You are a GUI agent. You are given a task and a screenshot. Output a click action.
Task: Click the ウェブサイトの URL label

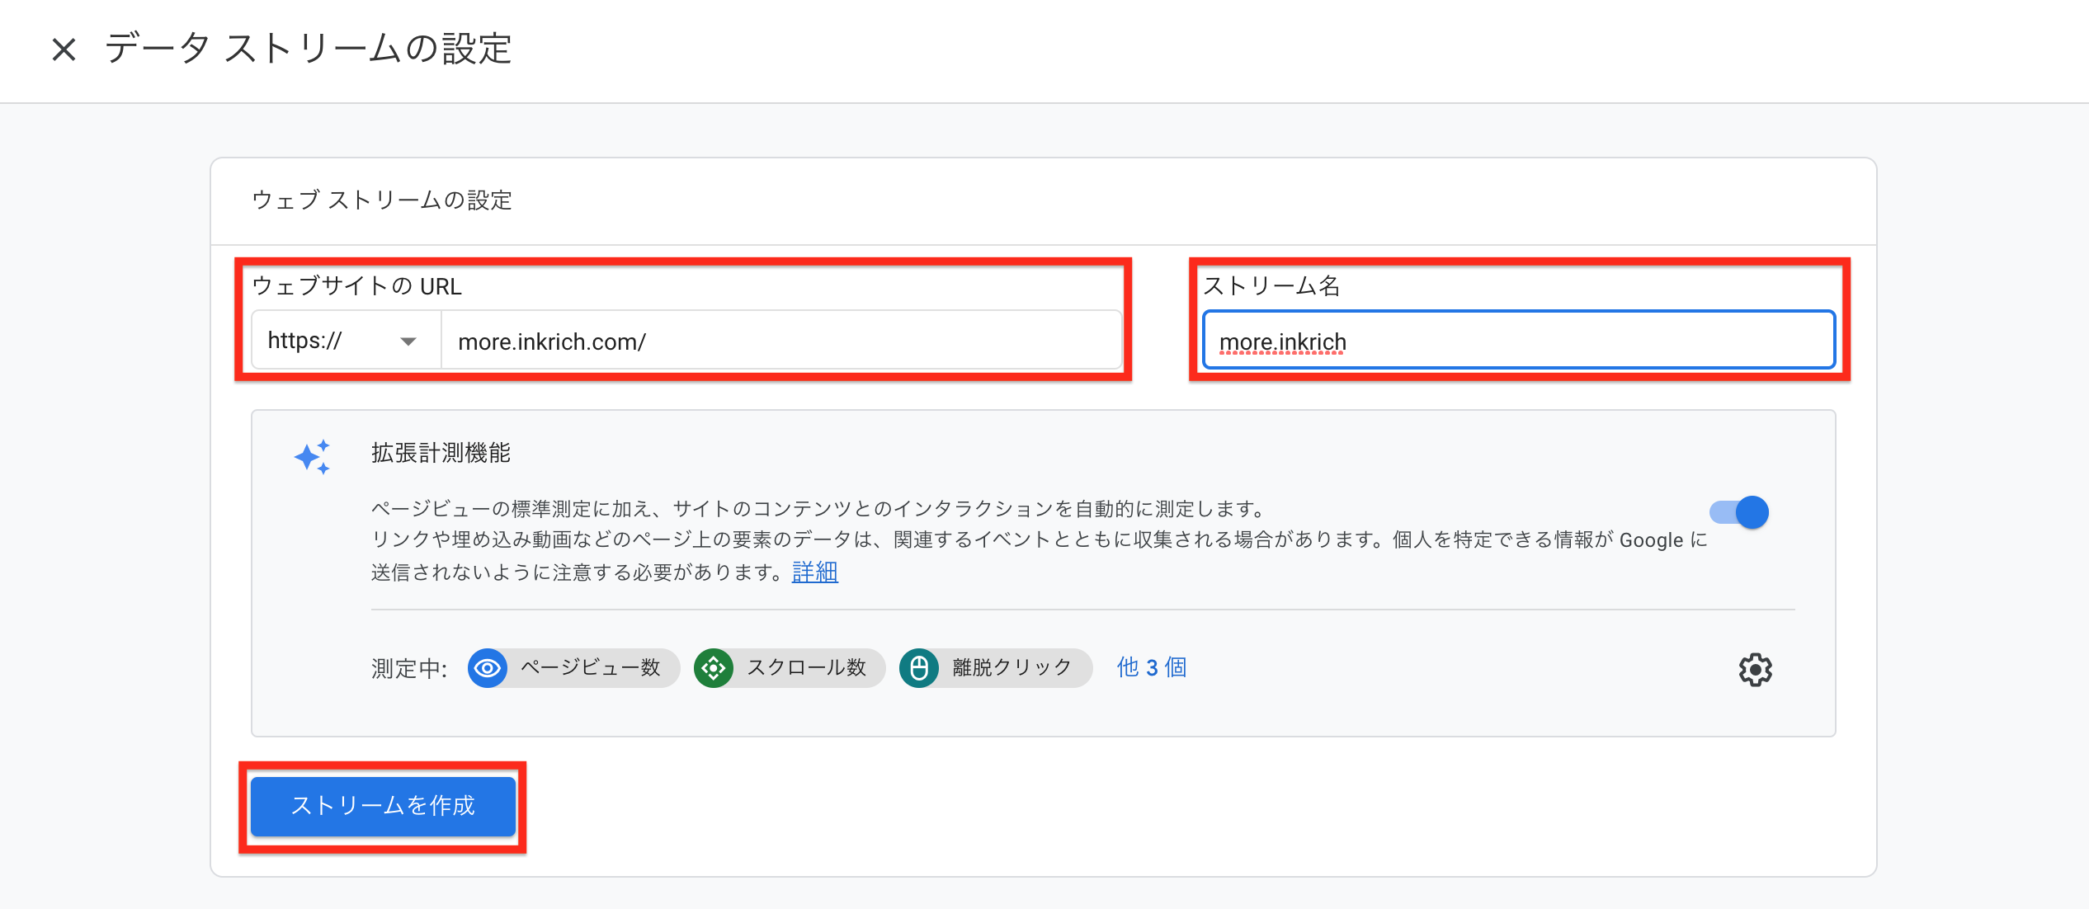[356, 286]
